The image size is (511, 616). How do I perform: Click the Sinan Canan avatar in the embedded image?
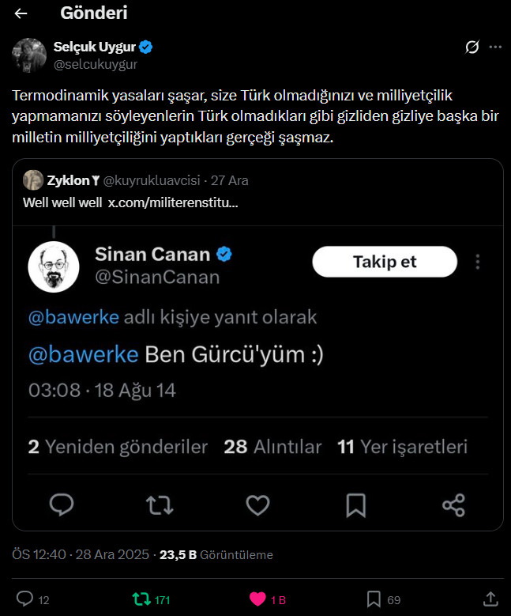(x=54, y=266)
